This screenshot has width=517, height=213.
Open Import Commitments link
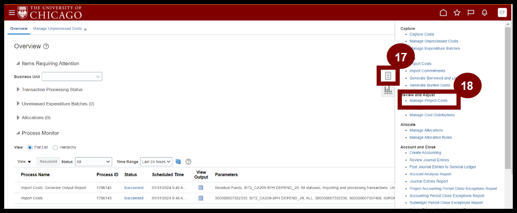pos(427,71)
